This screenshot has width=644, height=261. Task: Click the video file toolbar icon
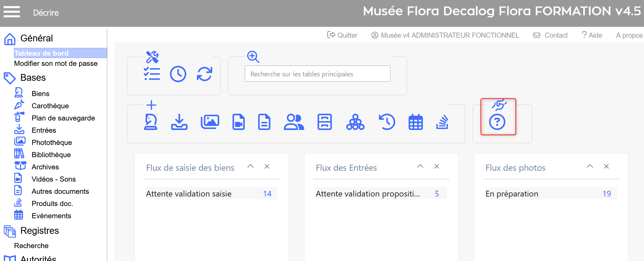[239, 122]
